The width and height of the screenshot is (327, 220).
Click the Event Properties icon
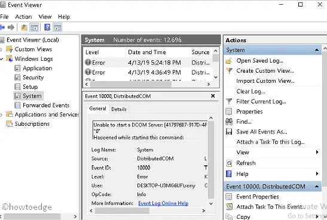[229, 197]
